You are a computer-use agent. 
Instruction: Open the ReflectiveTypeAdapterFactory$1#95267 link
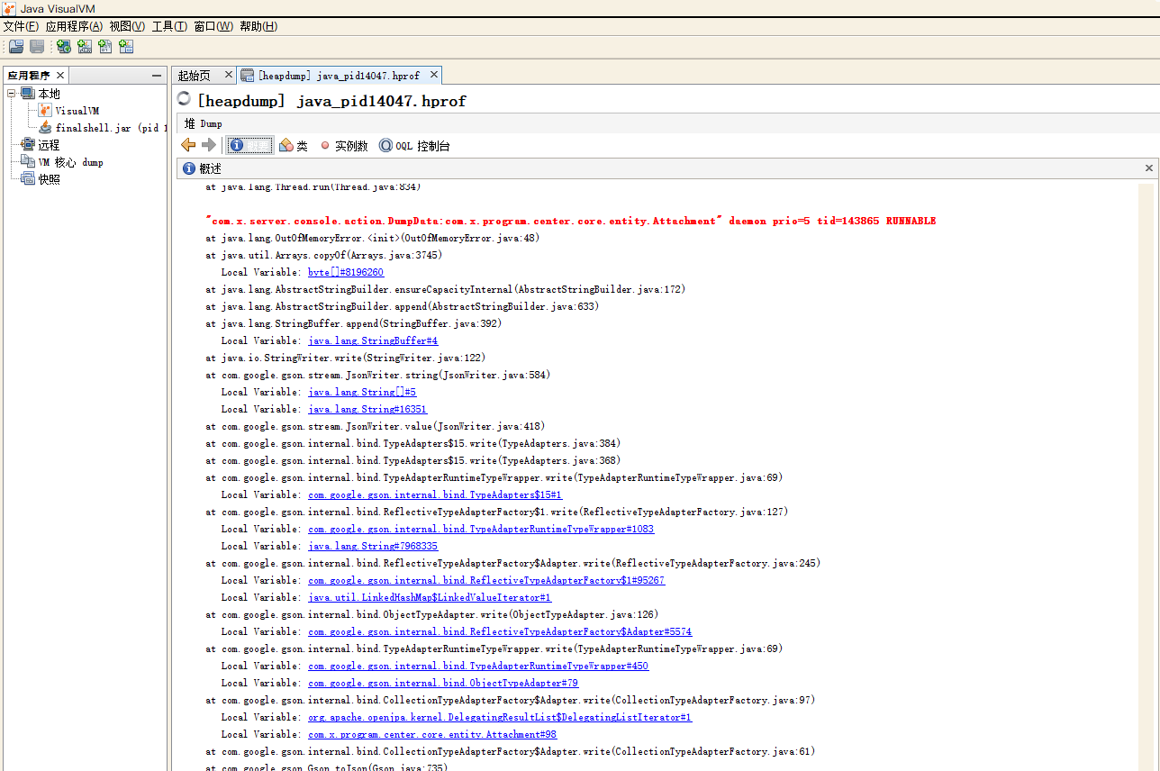click(486, 580)
